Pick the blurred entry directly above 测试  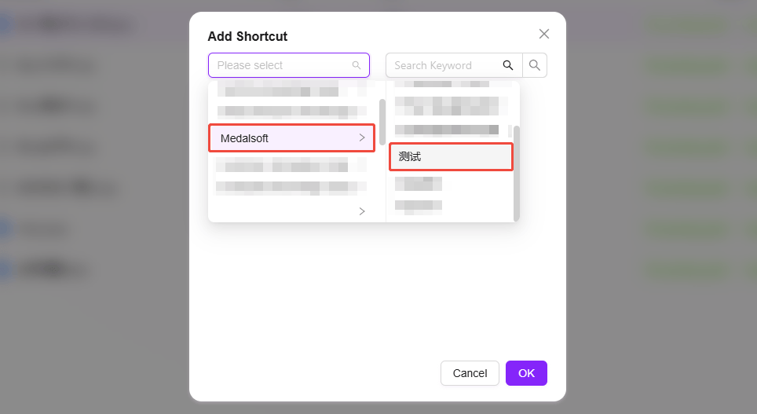click(x=447, y=130)
